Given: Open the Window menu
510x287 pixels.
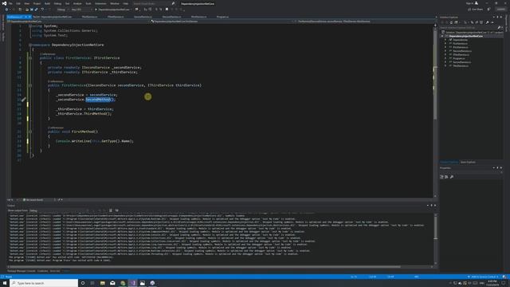Looking at the screenshot, I should pos(115,3).
